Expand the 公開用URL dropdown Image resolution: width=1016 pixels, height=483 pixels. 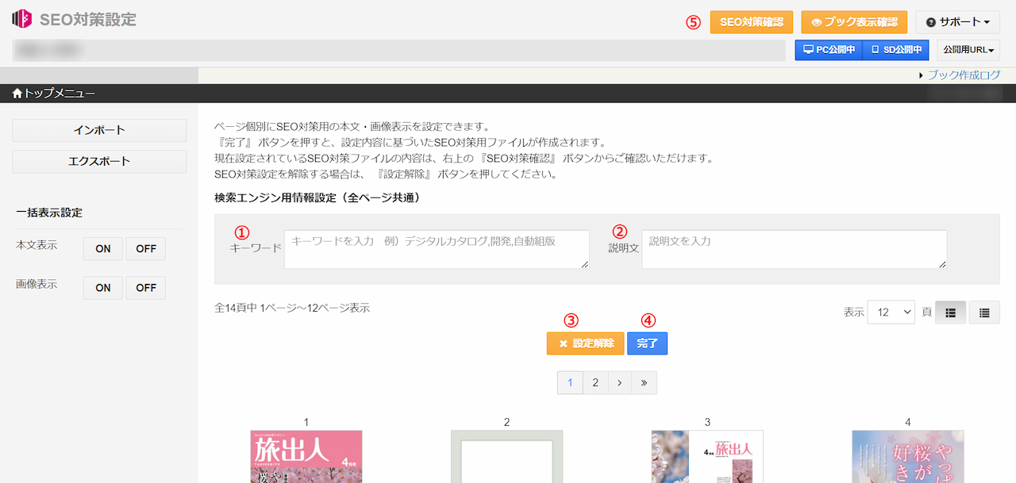[969, 49]
